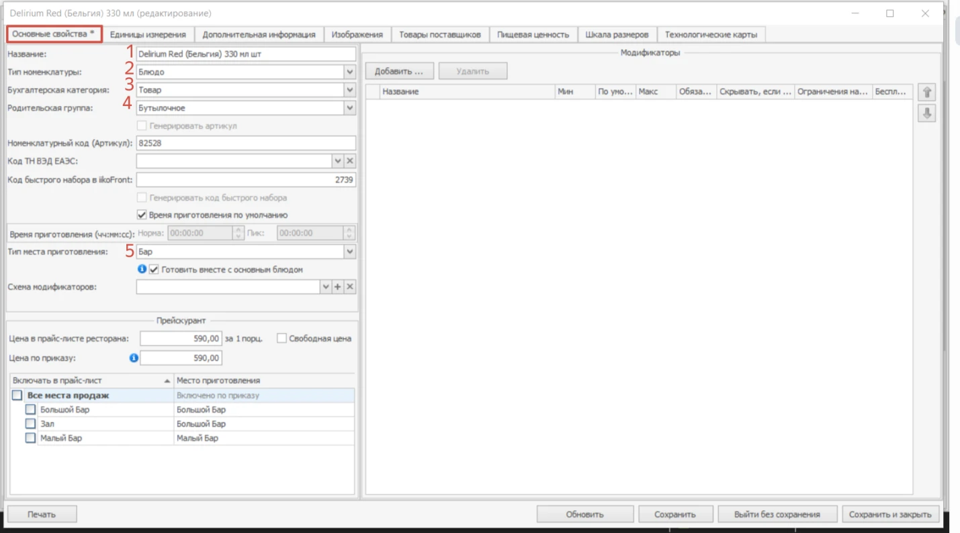Click the Цена по приказу price field
Viewport: 960px width, 533px height.
click(x=181, y=358)
